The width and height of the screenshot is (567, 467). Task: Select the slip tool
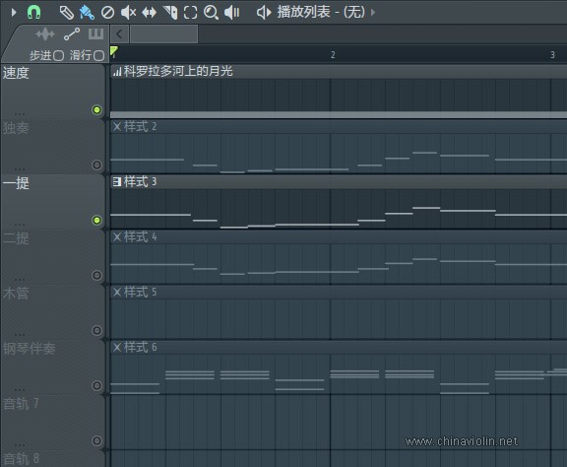pos(149,13)
